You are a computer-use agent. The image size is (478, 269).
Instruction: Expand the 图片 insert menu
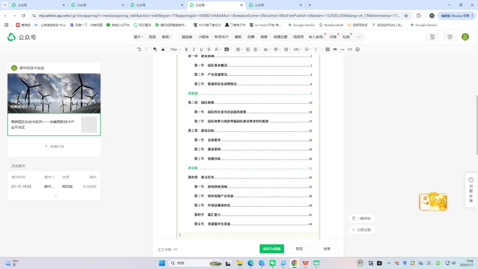point(139,37)
